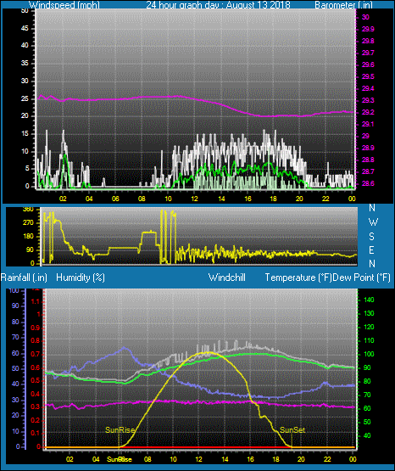Click windspeed value 15 on left axis
Viewport: 395px width, 471px height.
[25, 134]
